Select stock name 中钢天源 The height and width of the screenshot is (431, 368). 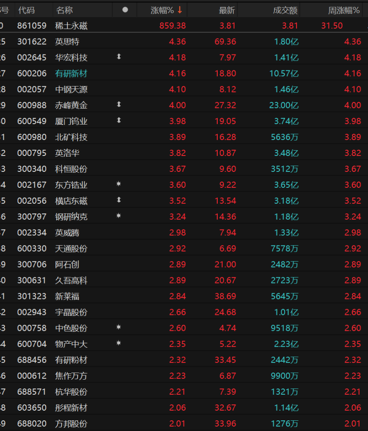point(71,89)
